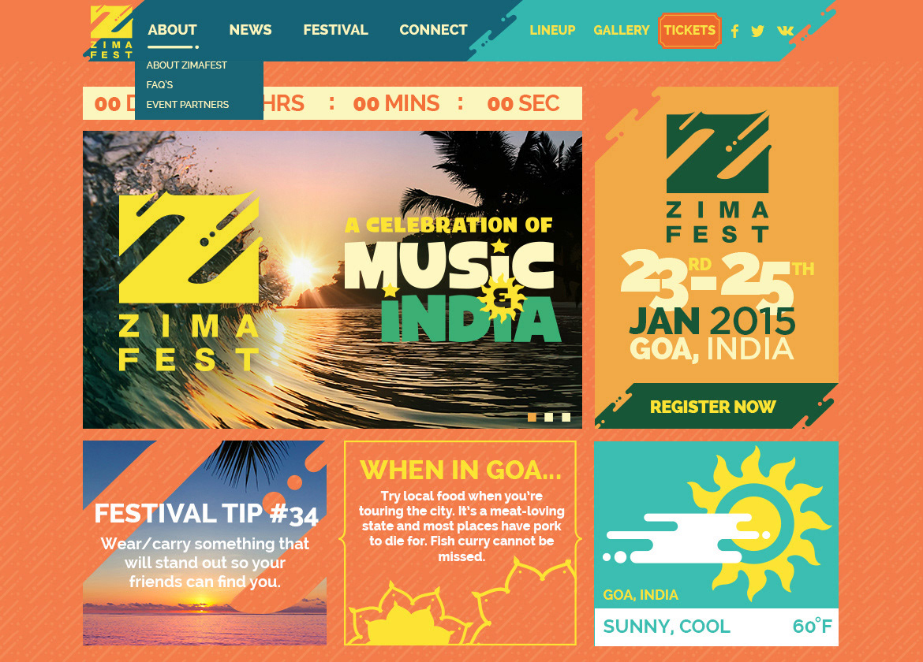923x662 pixels.
Task: Open the Twitter bird icon
Action: [757, 32]
